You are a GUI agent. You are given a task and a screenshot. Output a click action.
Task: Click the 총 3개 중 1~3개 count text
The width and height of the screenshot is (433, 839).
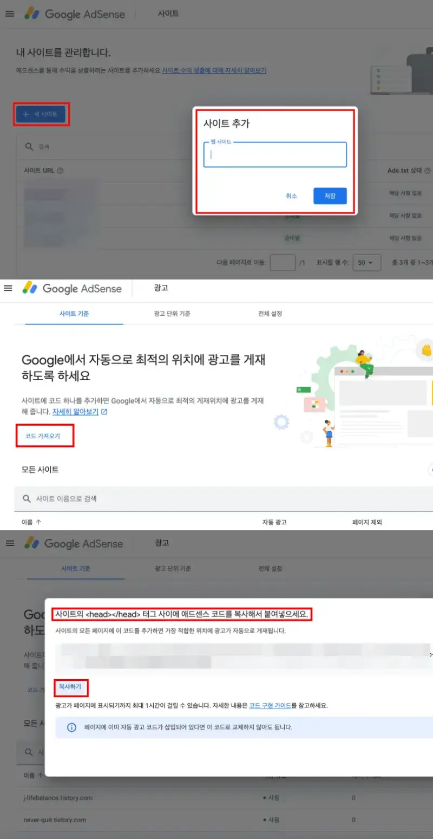click(412, 263)
